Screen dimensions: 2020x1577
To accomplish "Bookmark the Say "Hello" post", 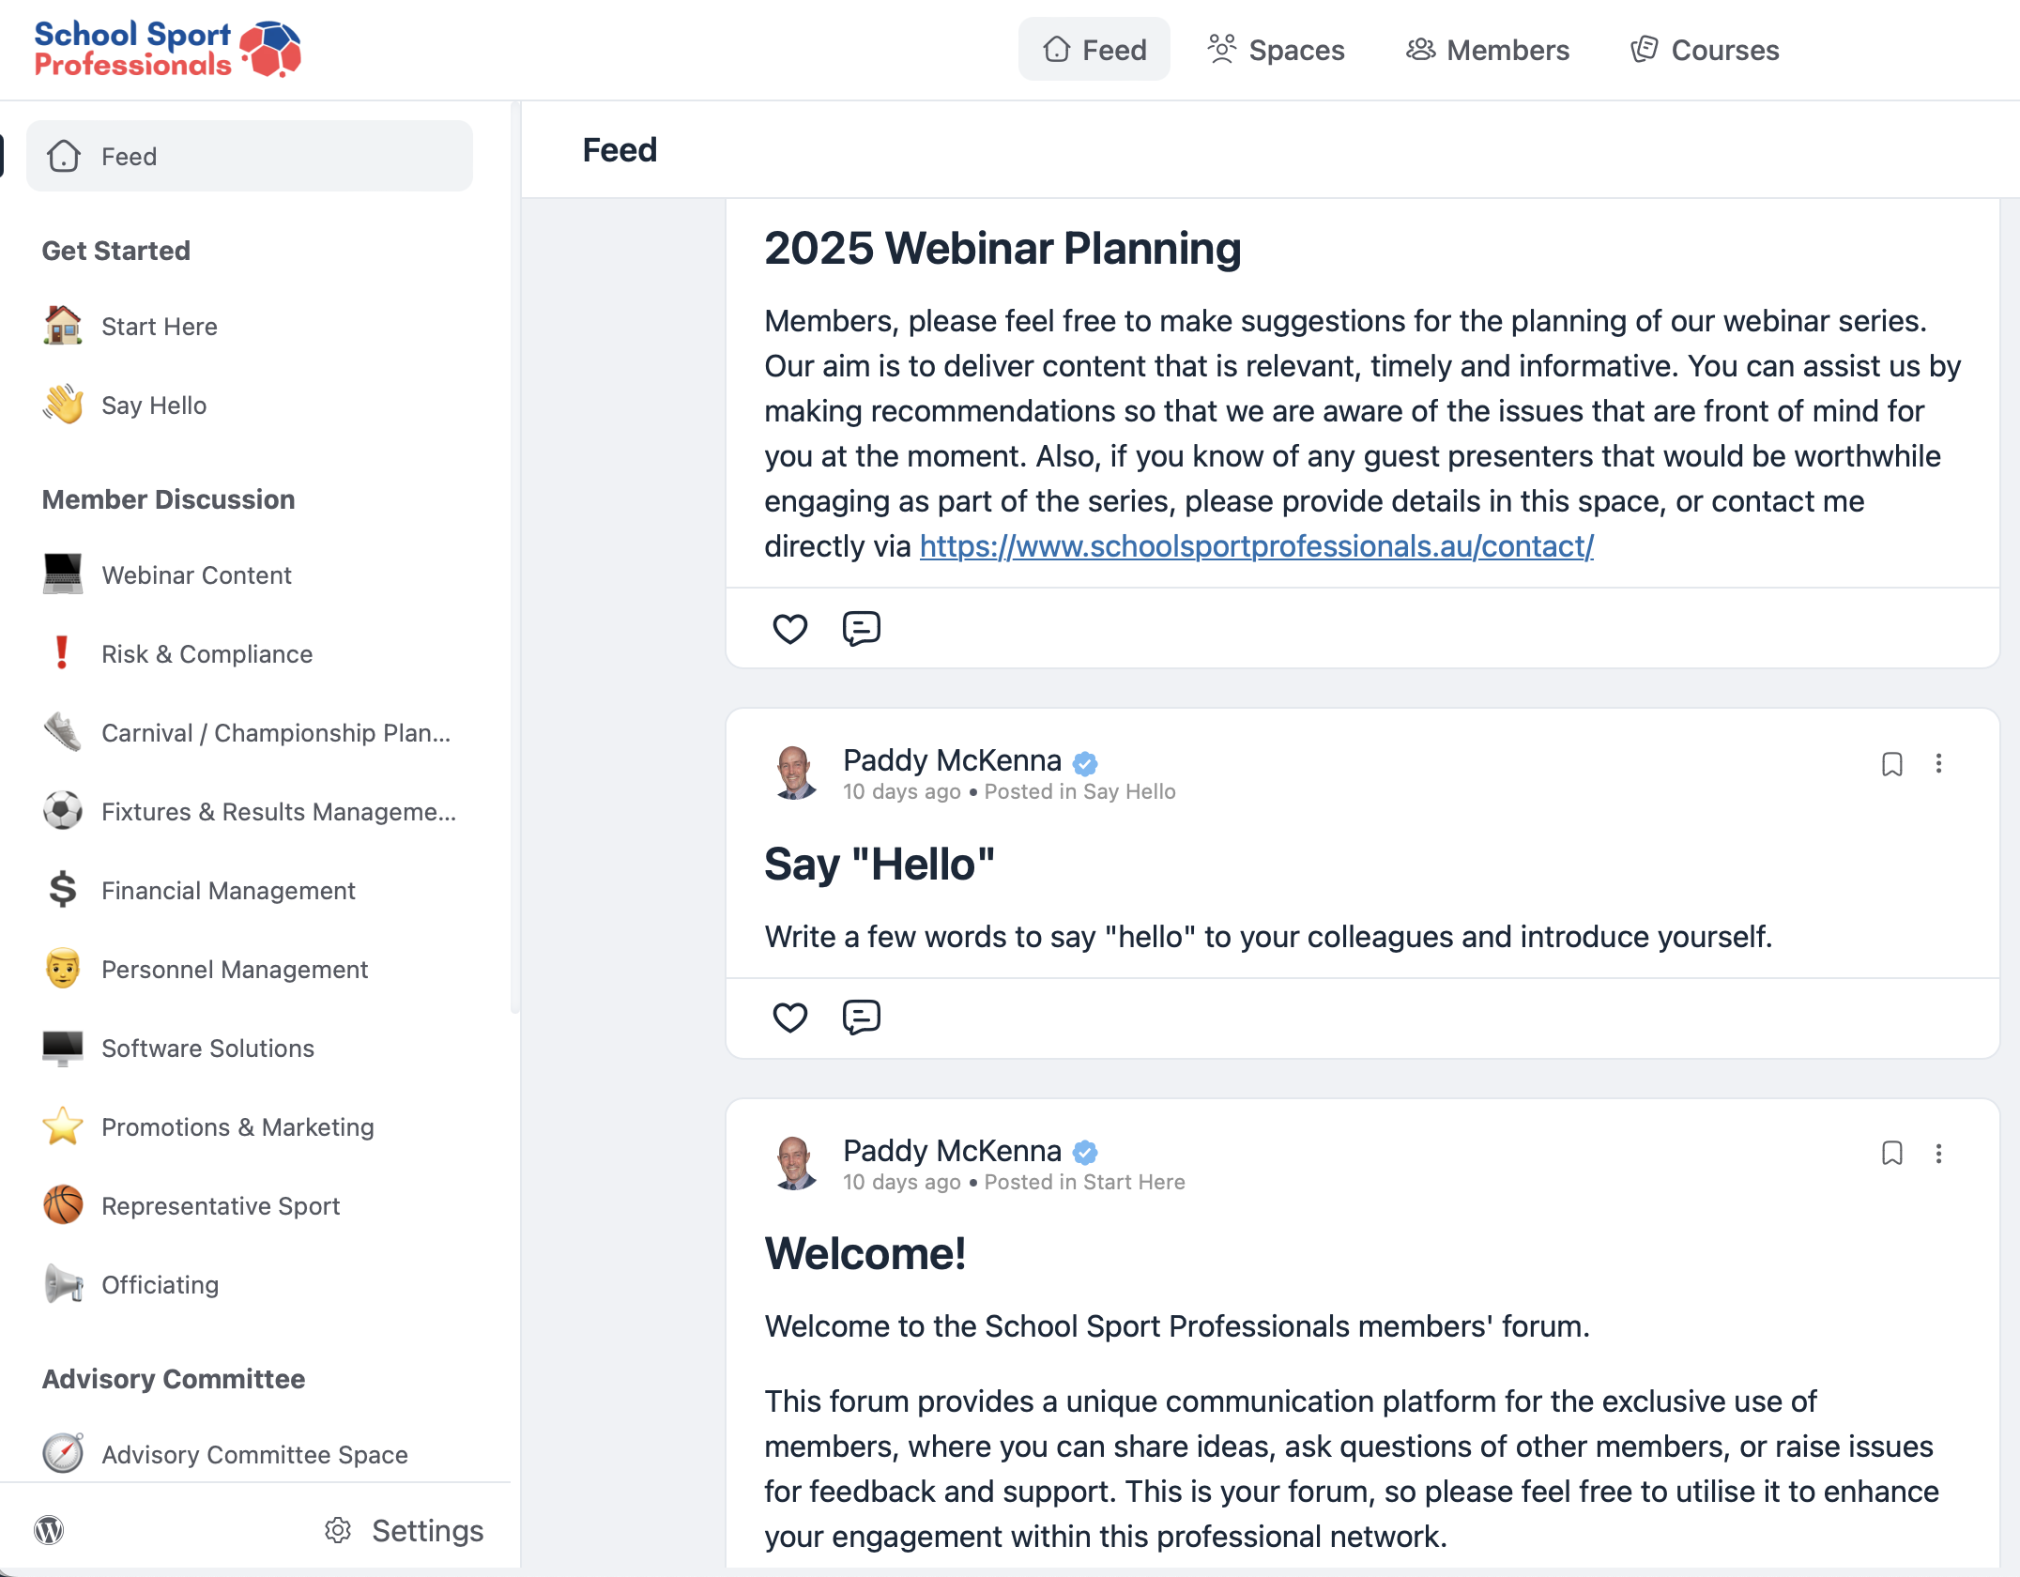I will [x=1891, y=764].
